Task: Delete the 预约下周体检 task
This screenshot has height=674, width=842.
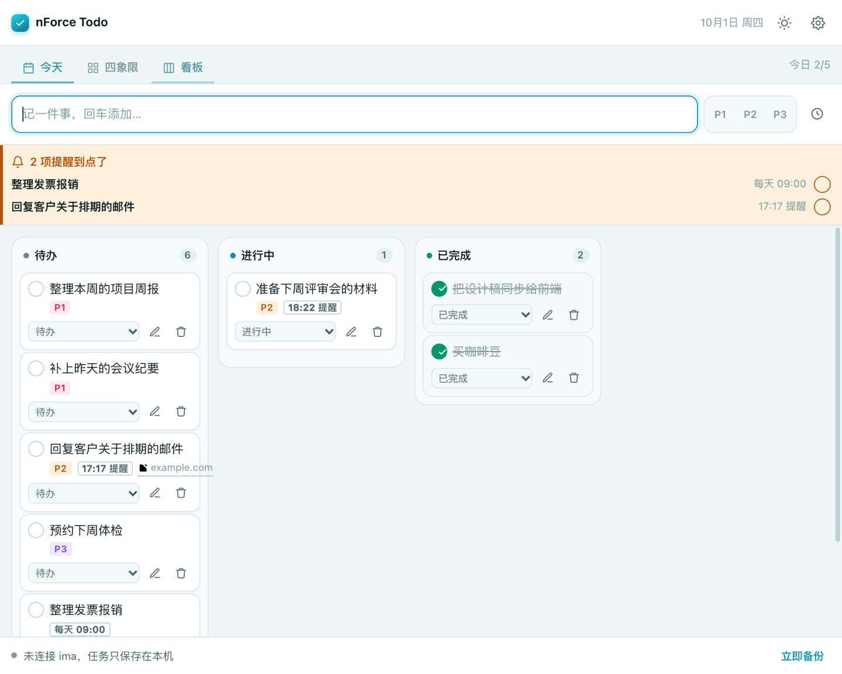Action: click(181, 573)
